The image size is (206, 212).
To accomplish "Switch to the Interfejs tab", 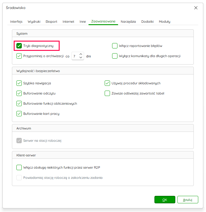I will tap(16, 22).
